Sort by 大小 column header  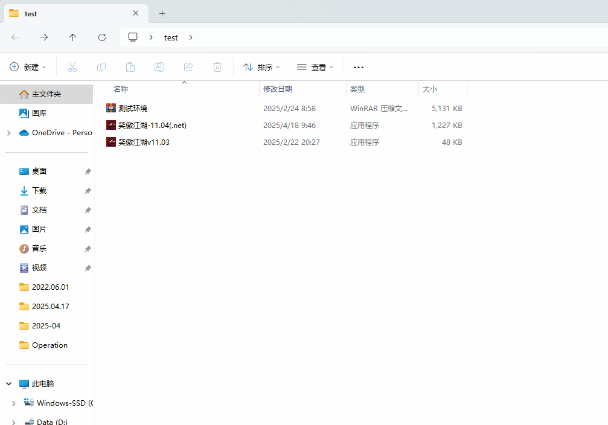click(x=430, y=89)
